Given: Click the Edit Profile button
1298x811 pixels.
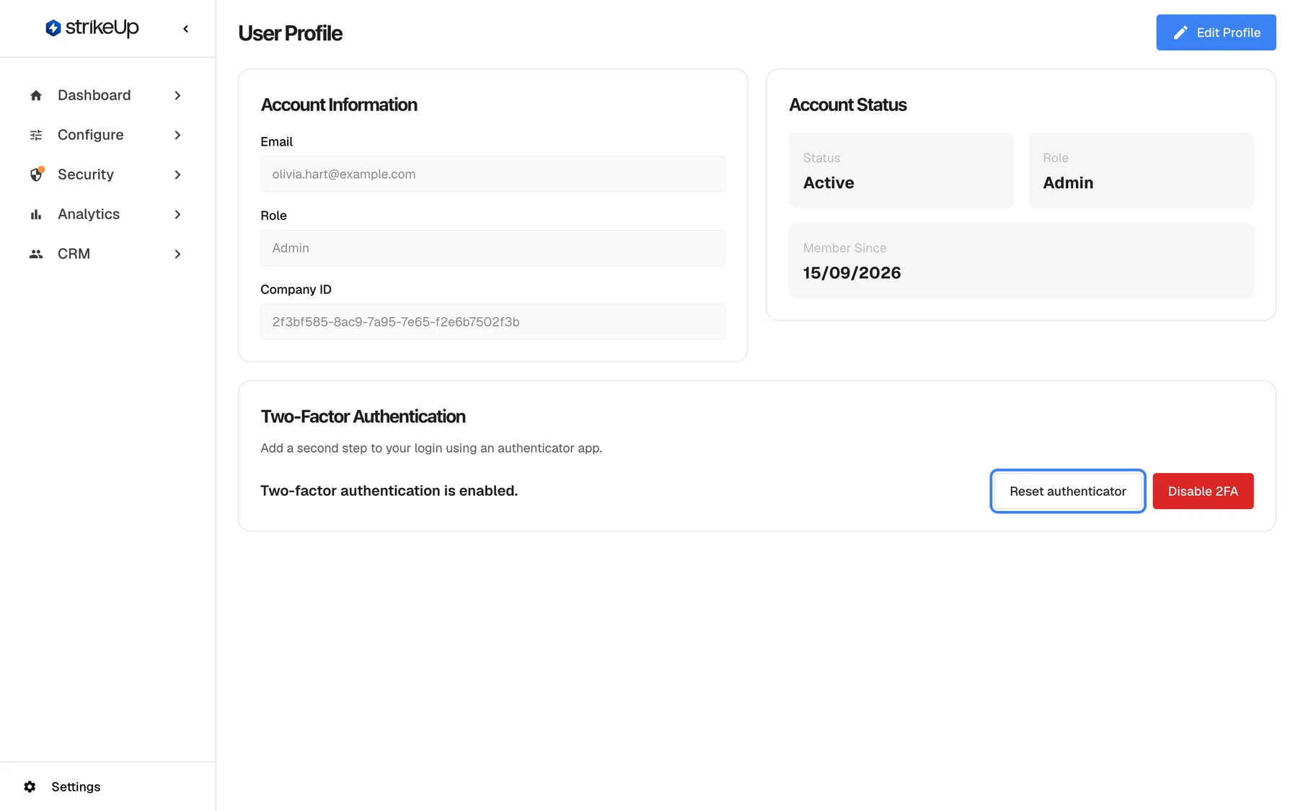Looking at the screenshot, I should [x=1216, y=32].
